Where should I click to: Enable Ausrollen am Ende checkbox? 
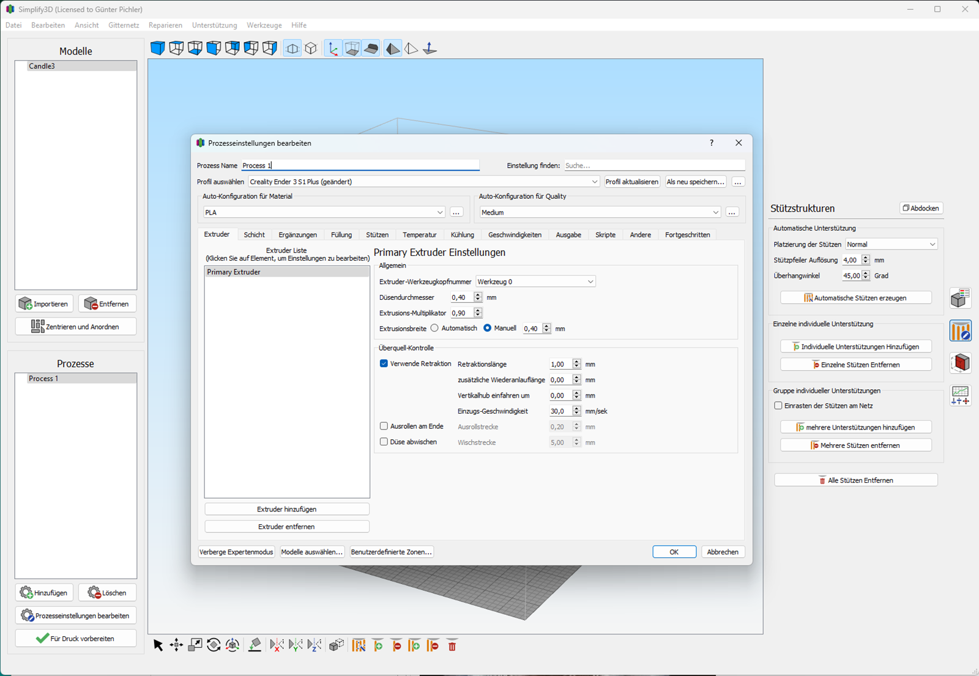tap(384, 426)
